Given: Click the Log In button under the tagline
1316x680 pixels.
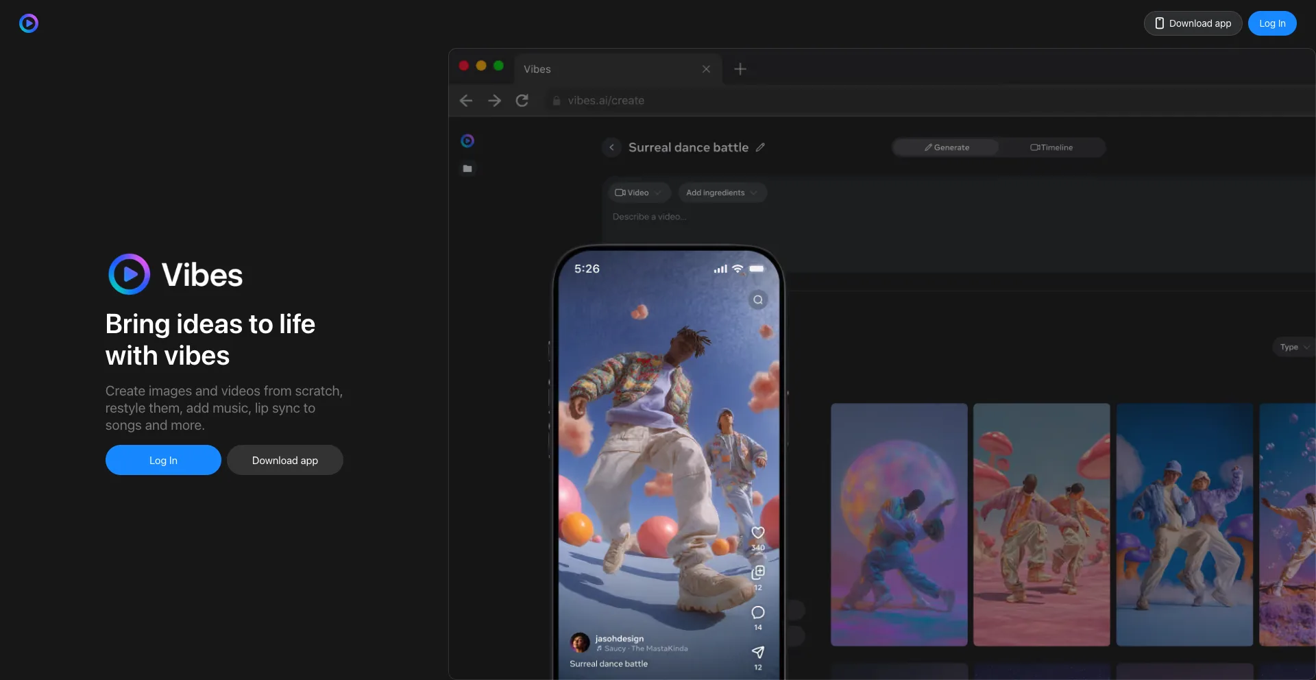Looking at the screenshot, I should point(163,460).
